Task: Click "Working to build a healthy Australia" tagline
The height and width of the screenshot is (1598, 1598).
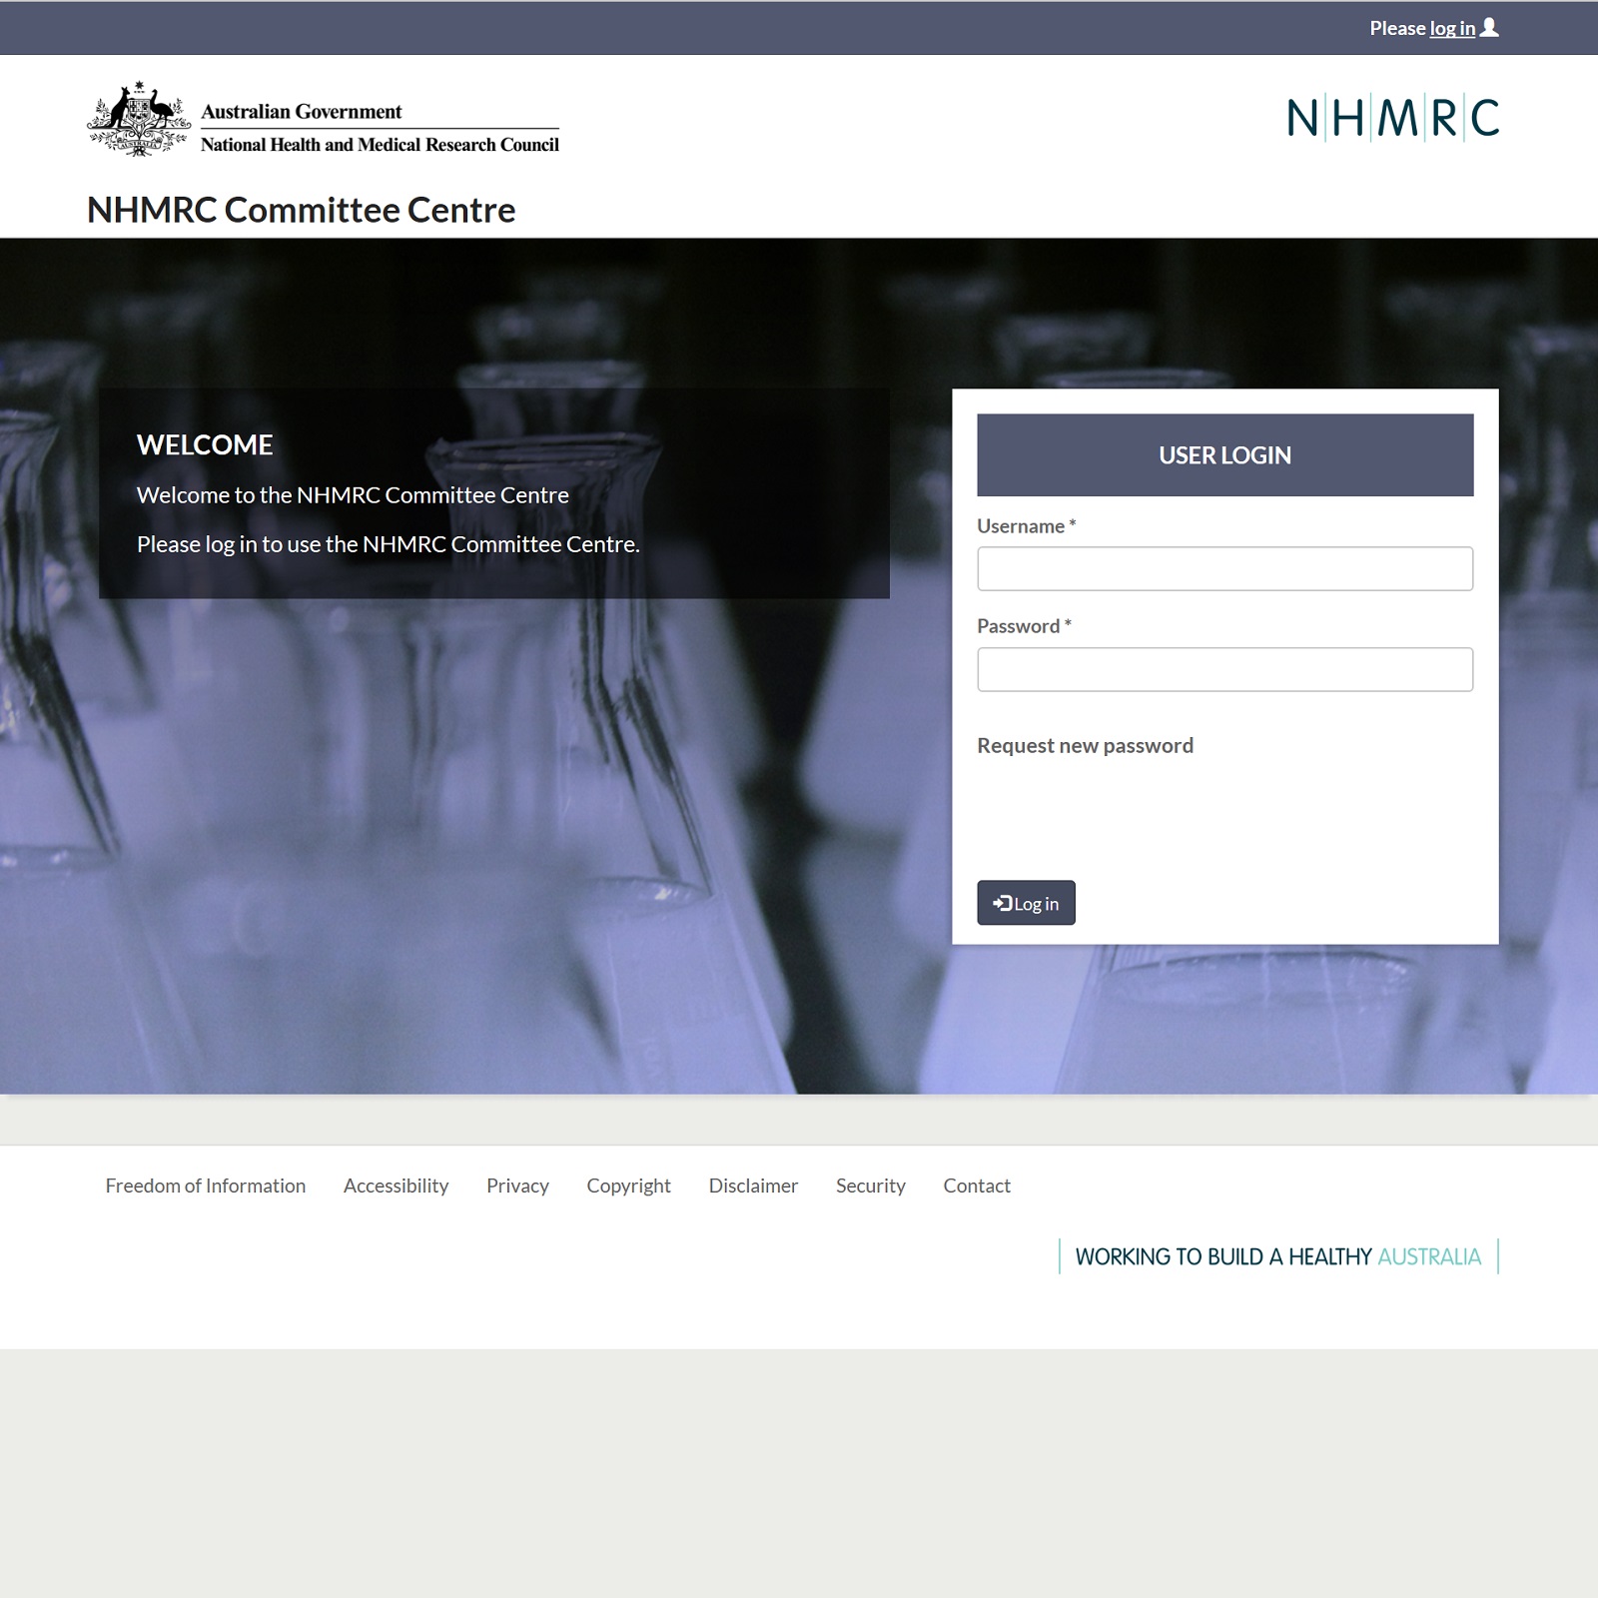Action: click(1278, 1256)
